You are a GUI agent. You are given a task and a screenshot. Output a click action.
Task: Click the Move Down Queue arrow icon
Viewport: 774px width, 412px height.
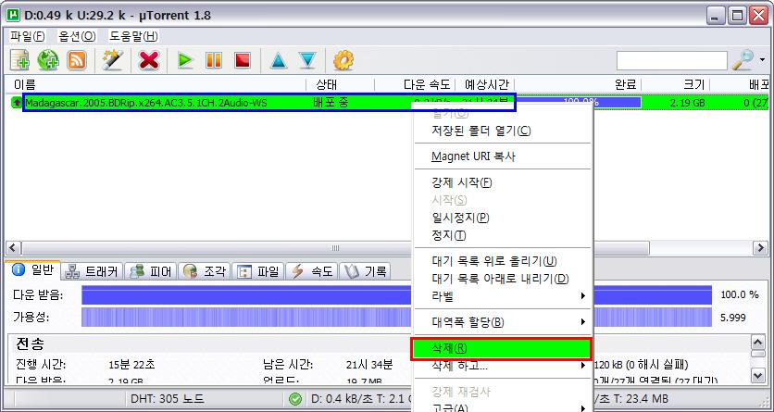pyautogui.click(x=307, y=61)
